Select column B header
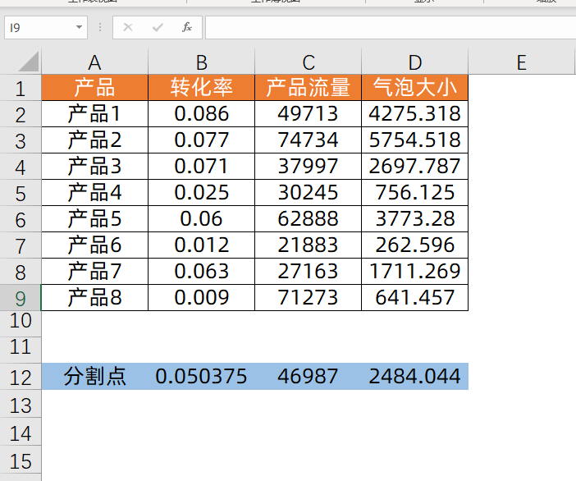 point(201,62)
